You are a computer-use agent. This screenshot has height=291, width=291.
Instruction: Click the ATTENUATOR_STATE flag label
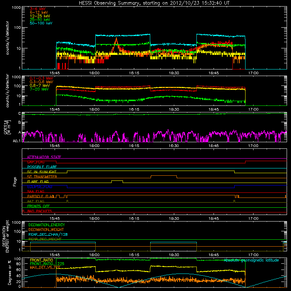click(44, 157)
